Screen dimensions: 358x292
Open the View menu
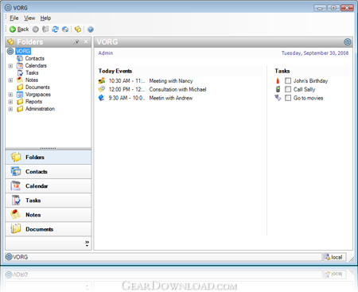29,18
